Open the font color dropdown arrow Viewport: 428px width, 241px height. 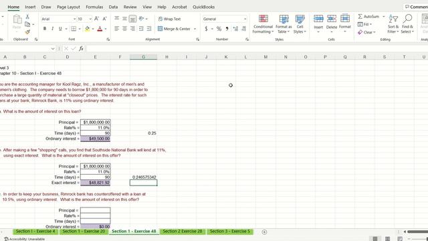click(x=106, y=29)
